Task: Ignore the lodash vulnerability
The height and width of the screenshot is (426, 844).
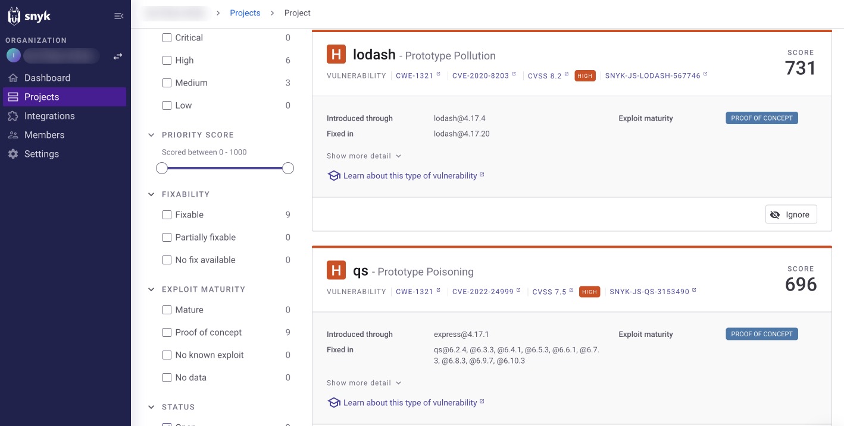Action: click(791, 214)
